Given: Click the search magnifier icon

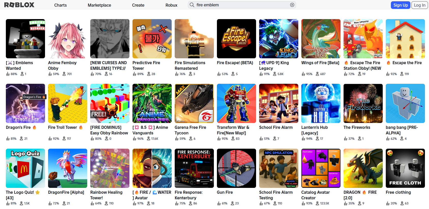Looking at the screenshot, I should [192, 5].
